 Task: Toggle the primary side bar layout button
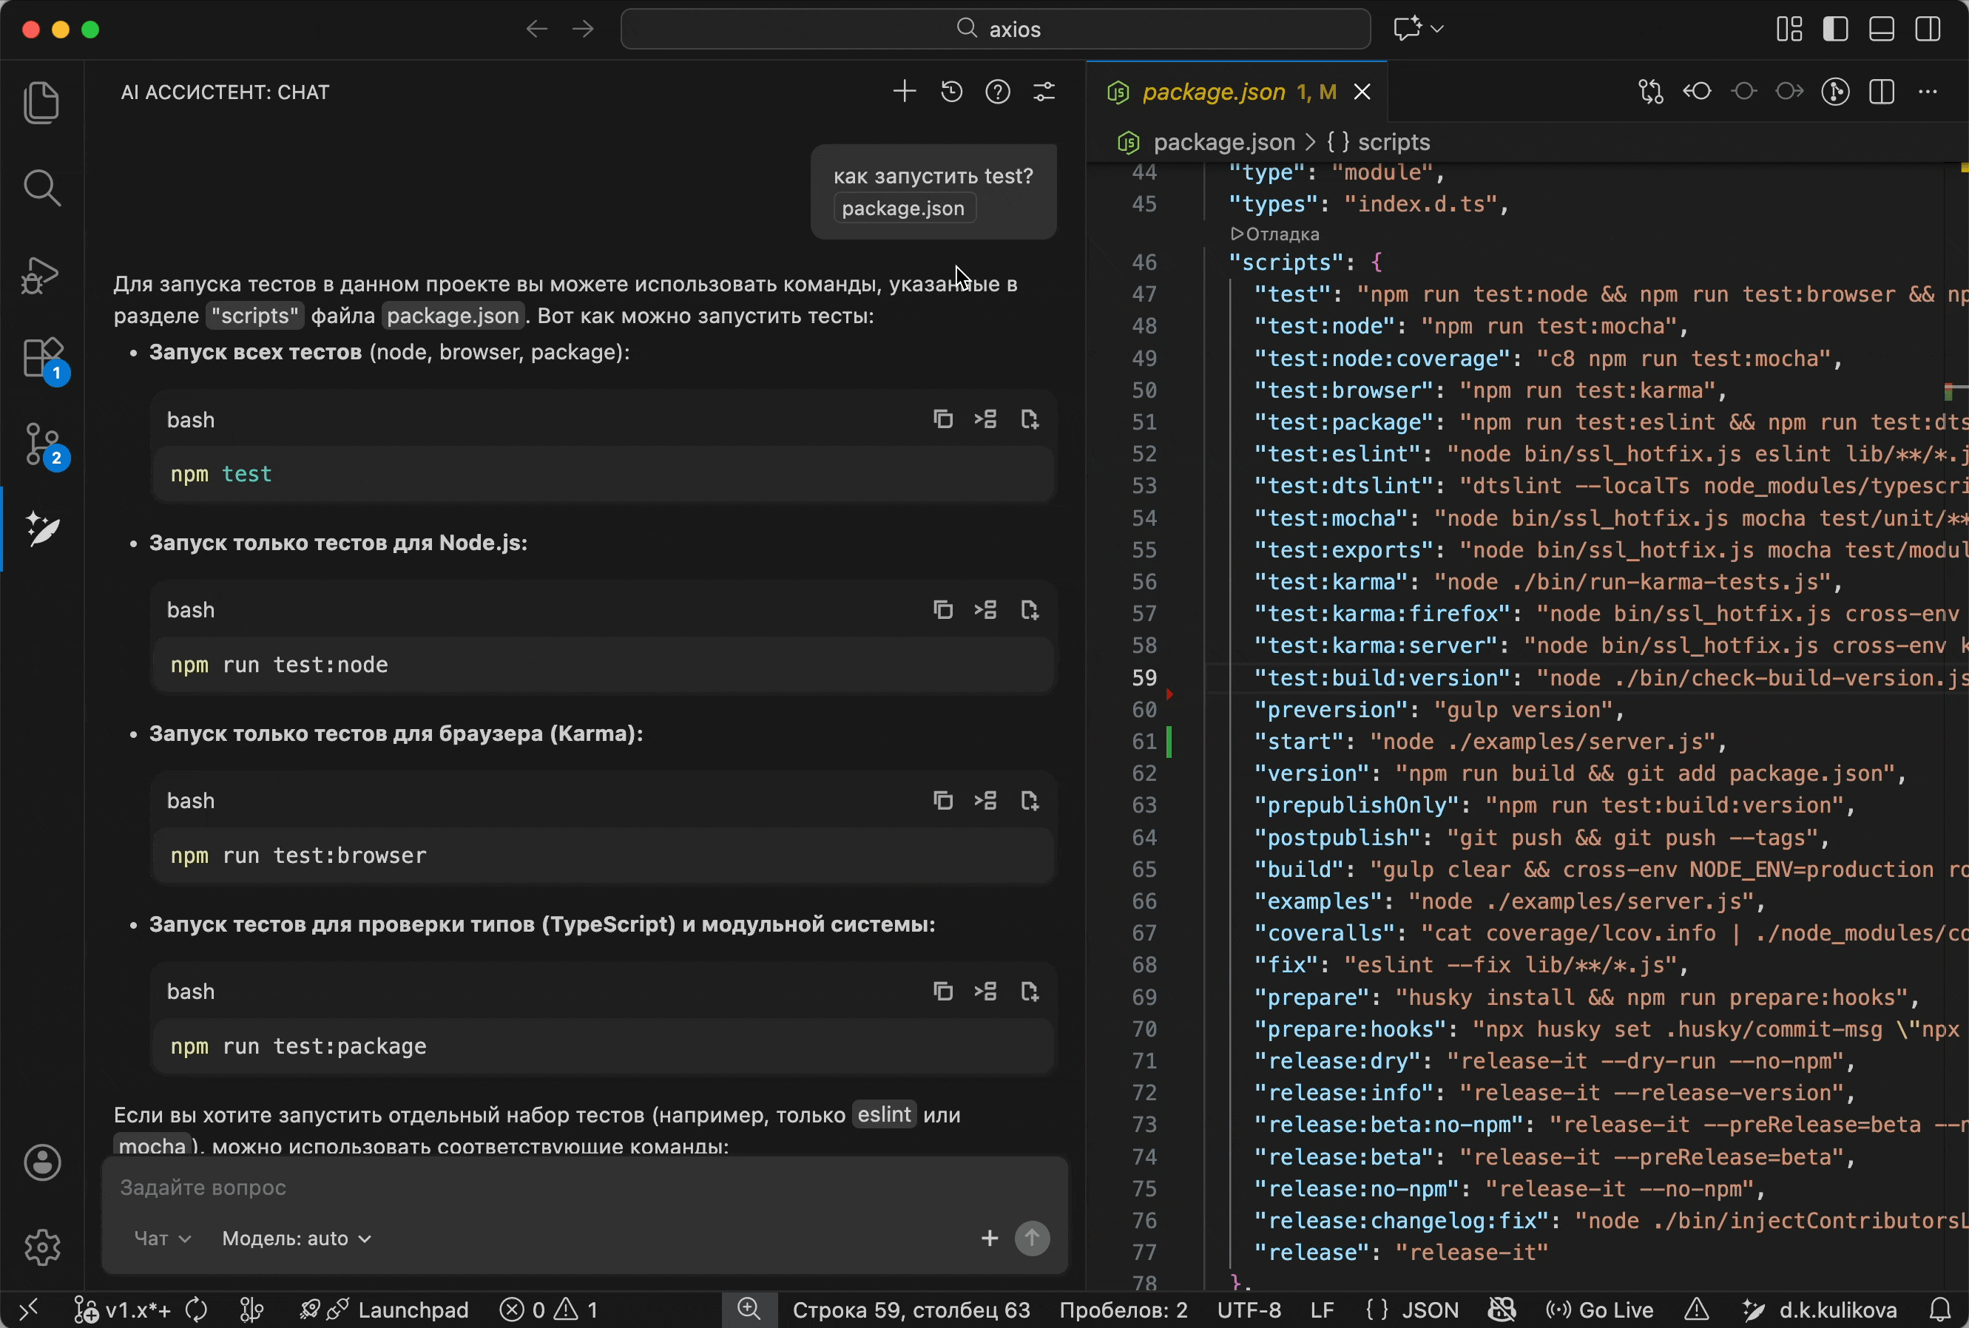coord(1835,29)
